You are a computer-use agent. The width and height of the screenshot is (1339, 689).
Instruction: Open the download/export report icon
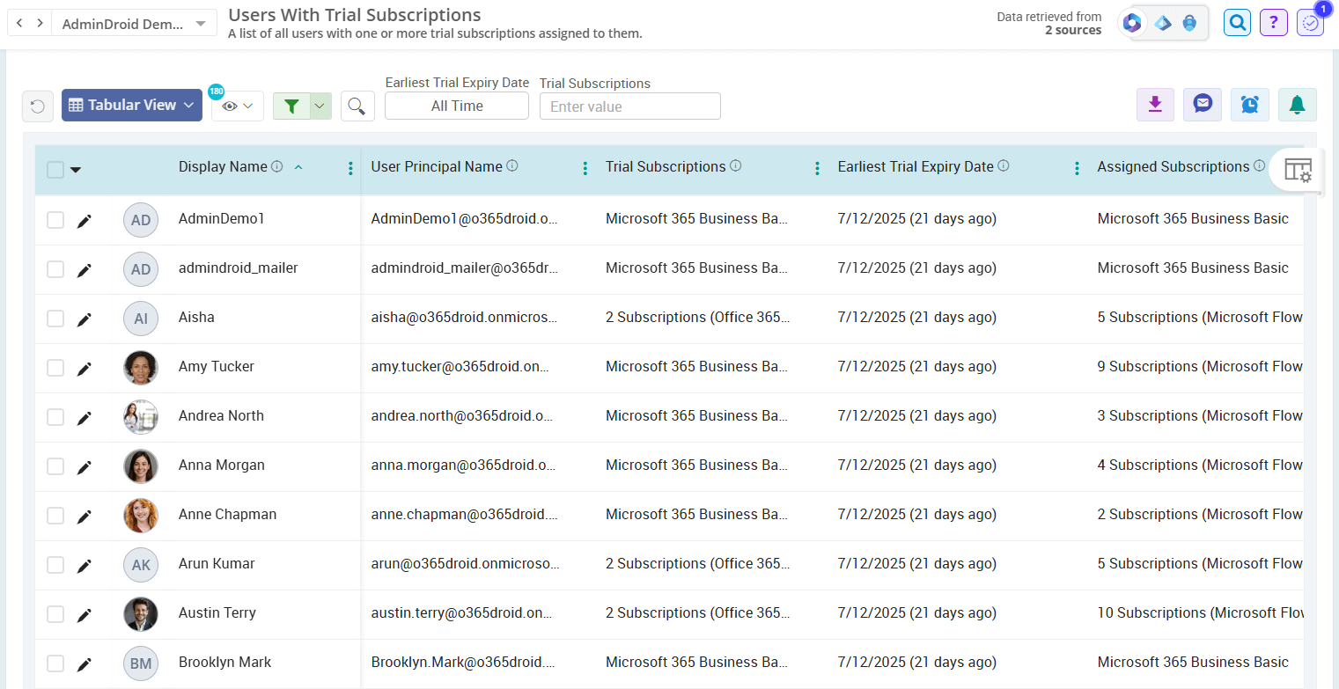coord(1155,104)
